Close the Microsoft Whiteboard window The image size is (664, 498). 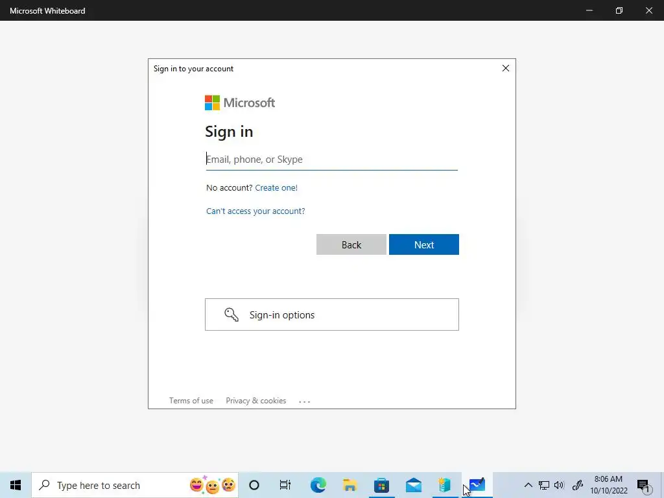coord(648,10)
